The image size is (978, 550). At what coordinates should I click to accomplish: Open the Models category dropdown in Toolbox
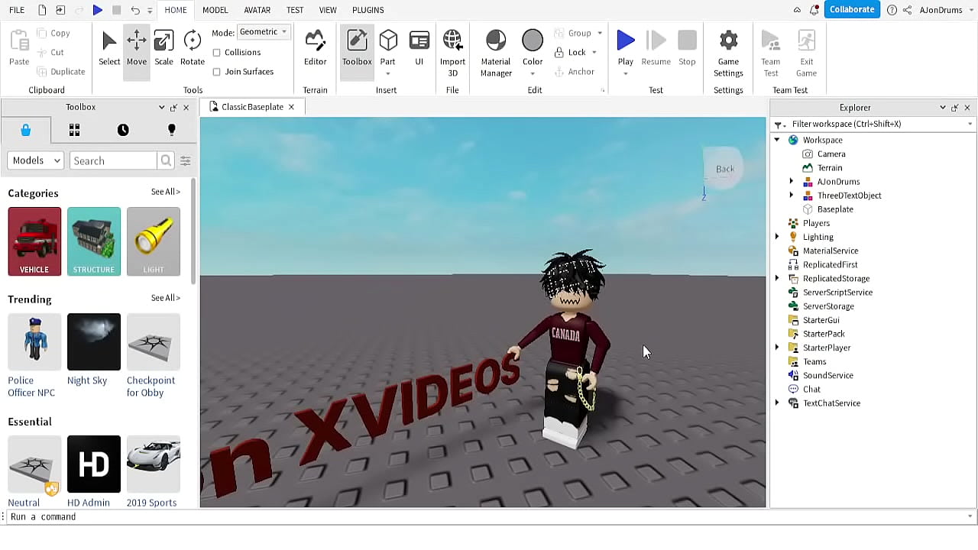[34, 160]
